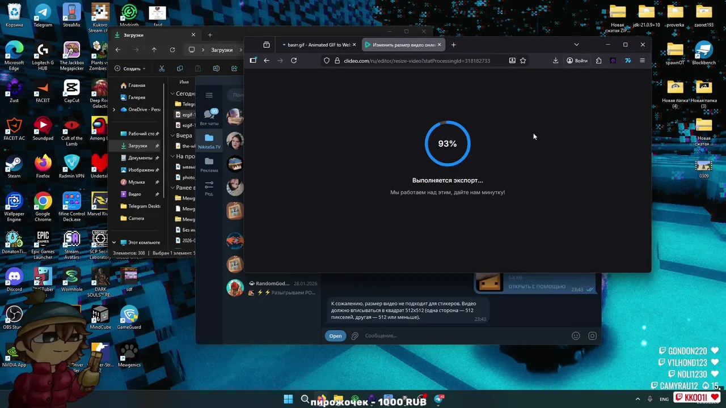This screenshot has width=726, height=408.
Task: Click the Copy icon in Explorer toolbar
Action: pyautogui.click(x=180, y=69)
